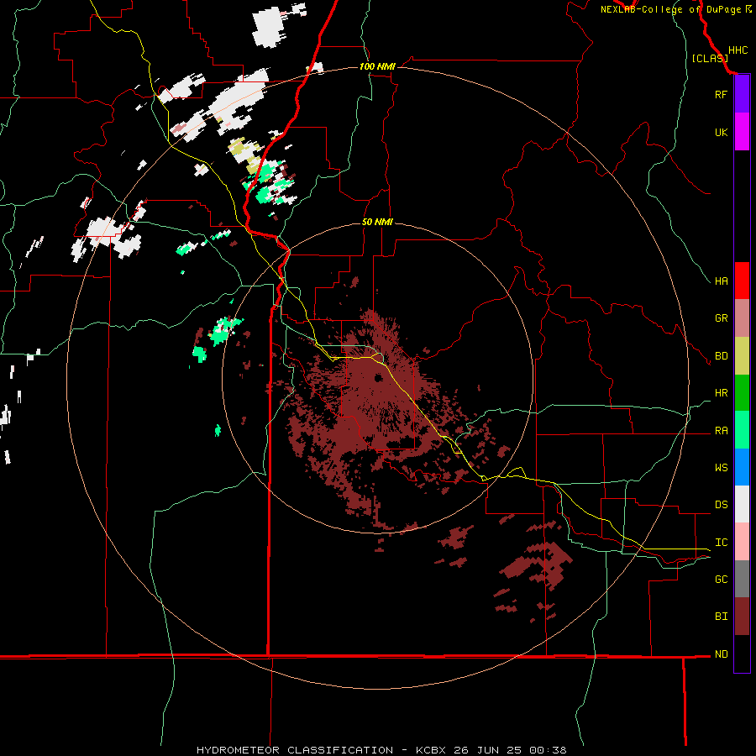Click the ND legend label
Screen dimensions: 756x756
(x=721, y=654)
